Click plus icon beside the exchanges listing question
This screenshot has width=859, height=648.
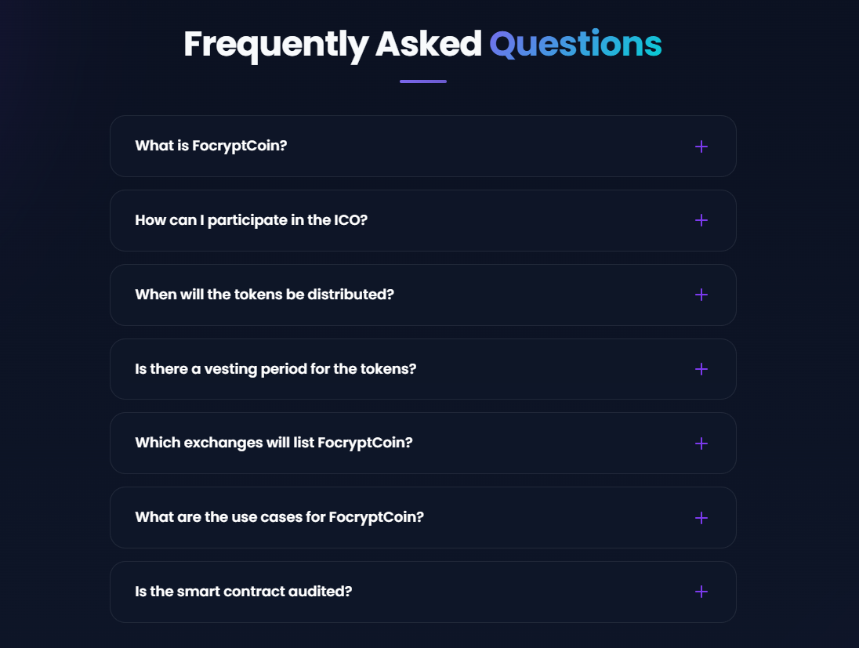[x=701, y=443]
